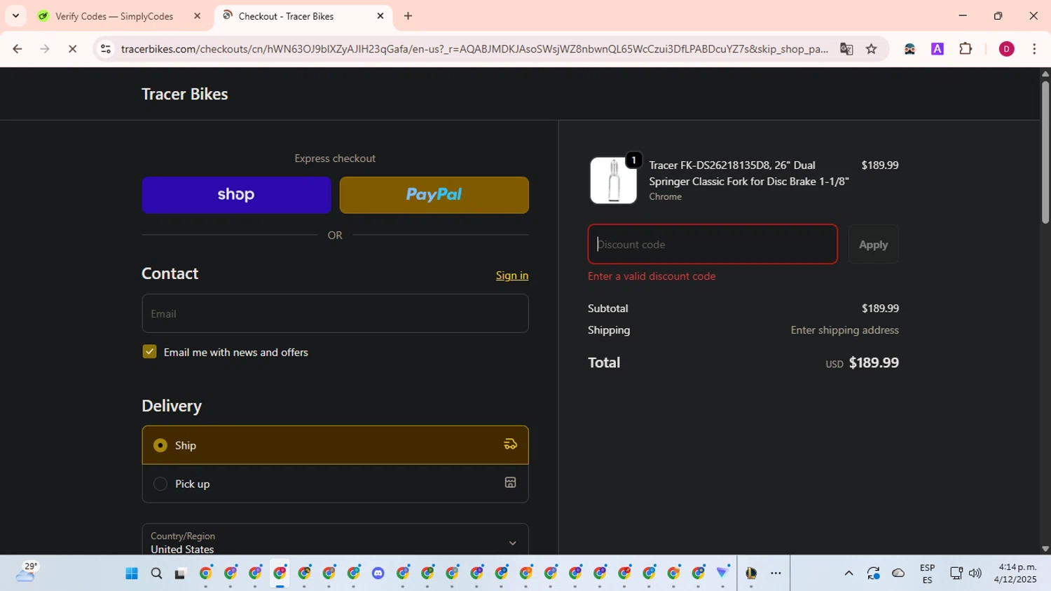This screenshot has width=1051, height=591.
Task: Open the network display tray icon
Action: 956,573
